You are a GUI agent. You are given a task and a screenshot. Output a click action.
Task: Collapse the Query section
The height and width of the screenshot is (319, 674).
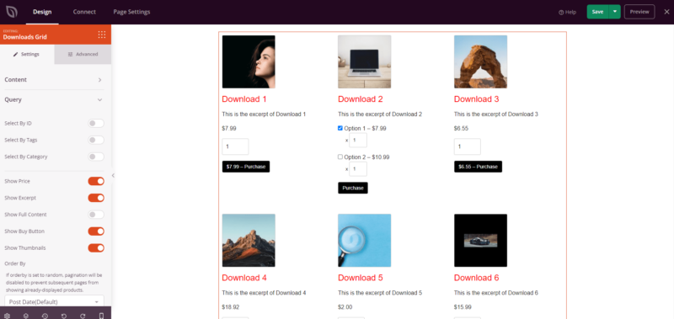(x=54, y=99)
